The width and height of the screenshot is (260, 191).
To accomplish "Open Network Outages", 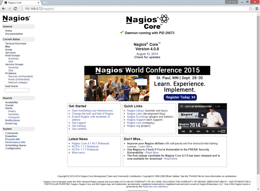I will point(18,82).
